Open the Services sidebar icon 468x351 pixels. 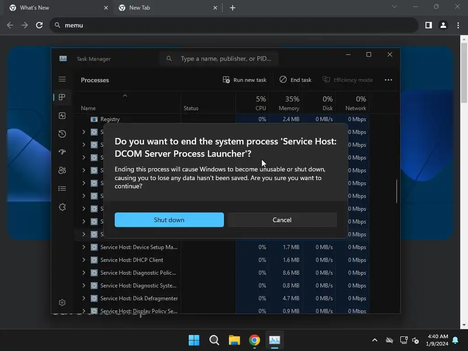tap(62, 207)
